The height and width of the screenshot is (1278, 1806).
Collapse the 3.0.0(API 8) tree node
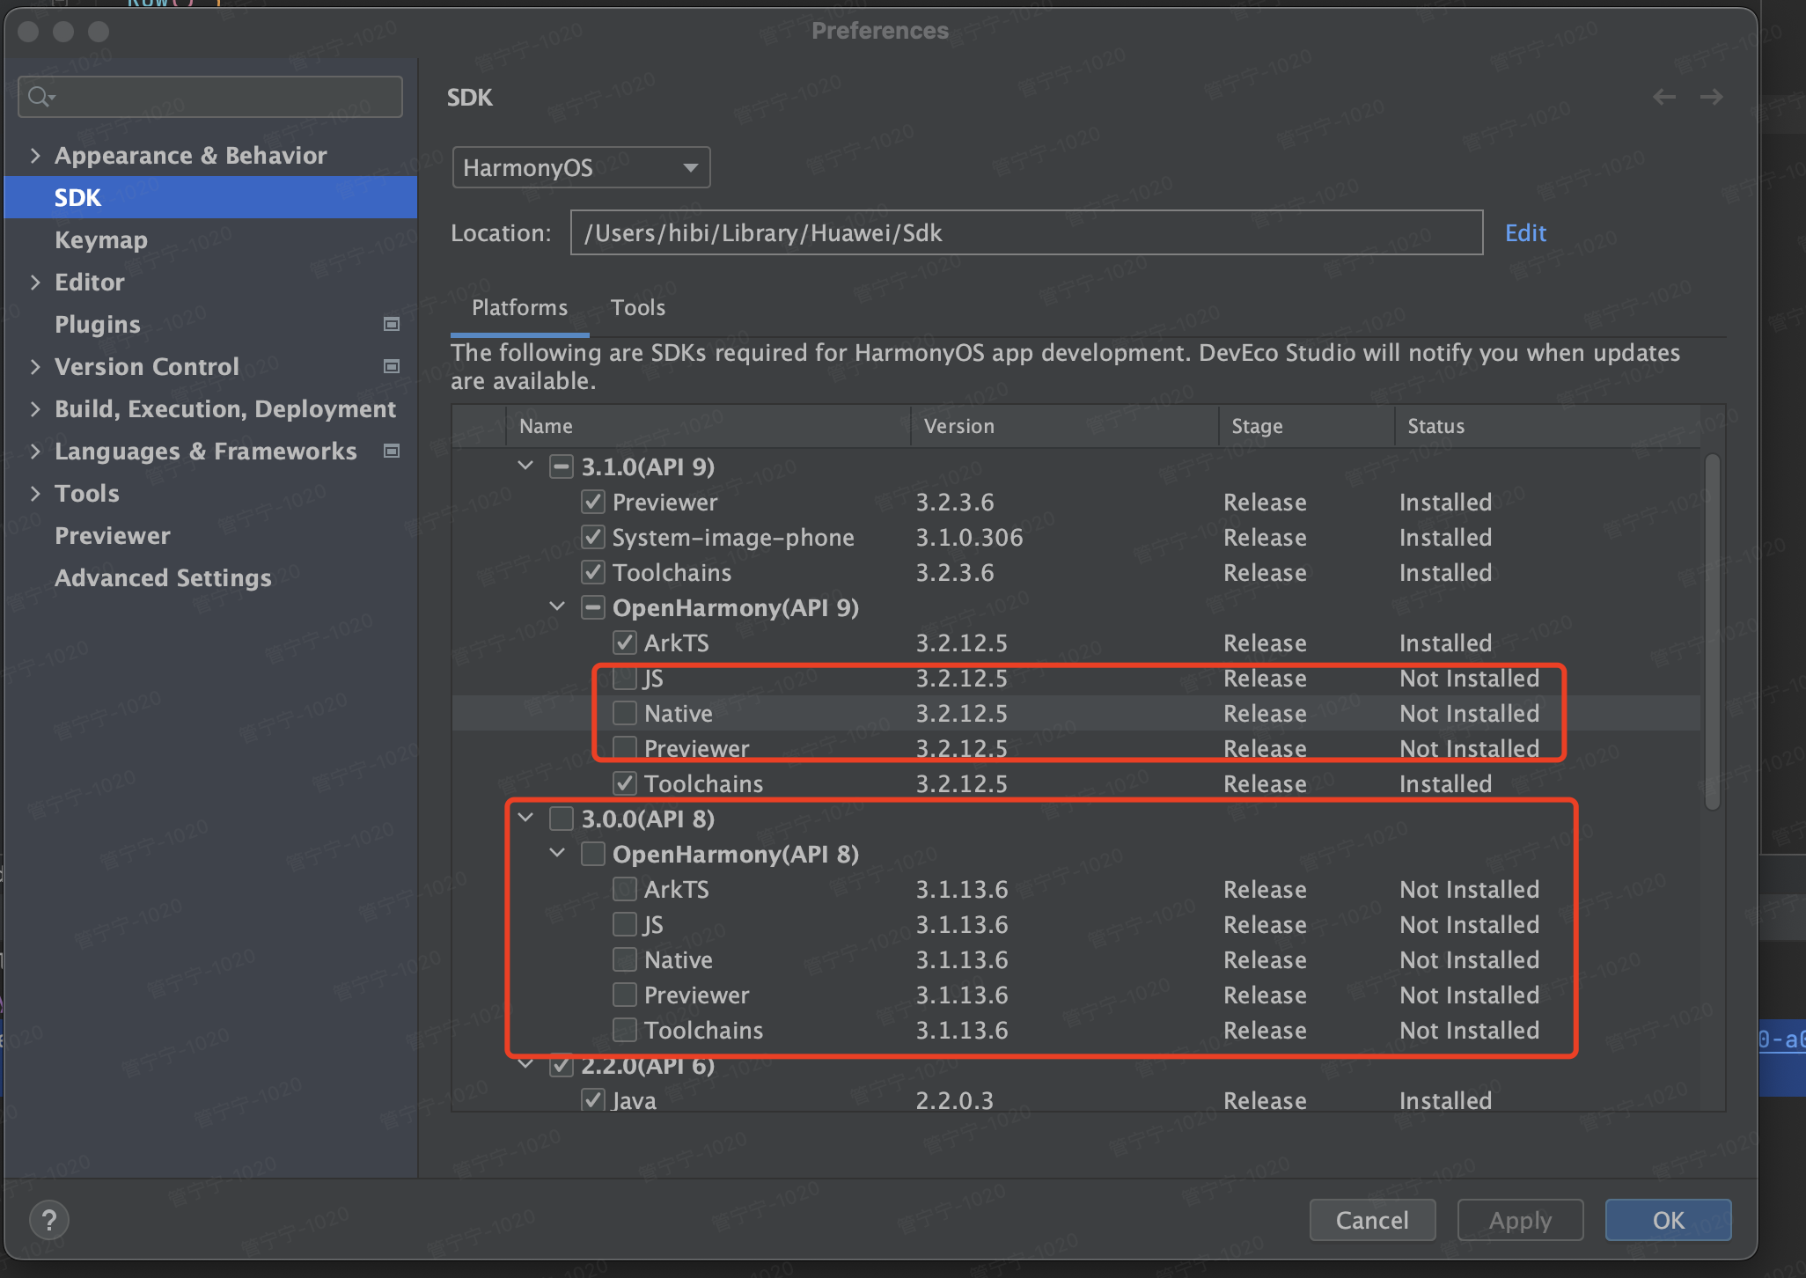point(525,818)
